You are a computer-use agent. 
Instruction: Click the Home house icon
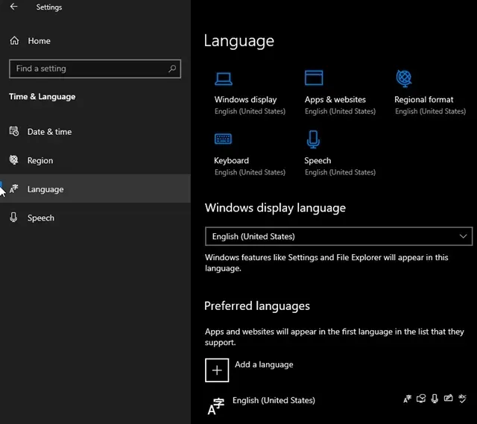(14, 40)
